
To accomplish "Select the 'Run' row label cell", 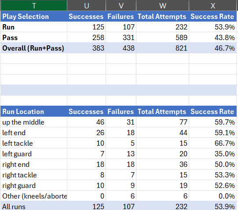I will [34, 27].
